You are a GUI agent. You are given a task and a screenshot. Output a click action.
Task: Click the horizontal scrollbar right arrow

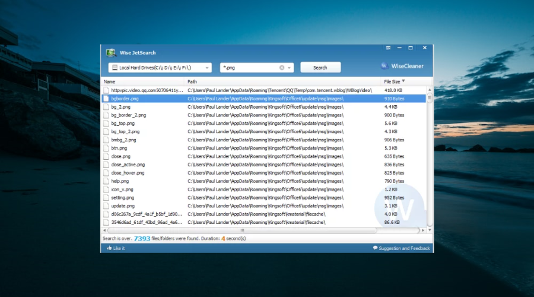[423, 230]
